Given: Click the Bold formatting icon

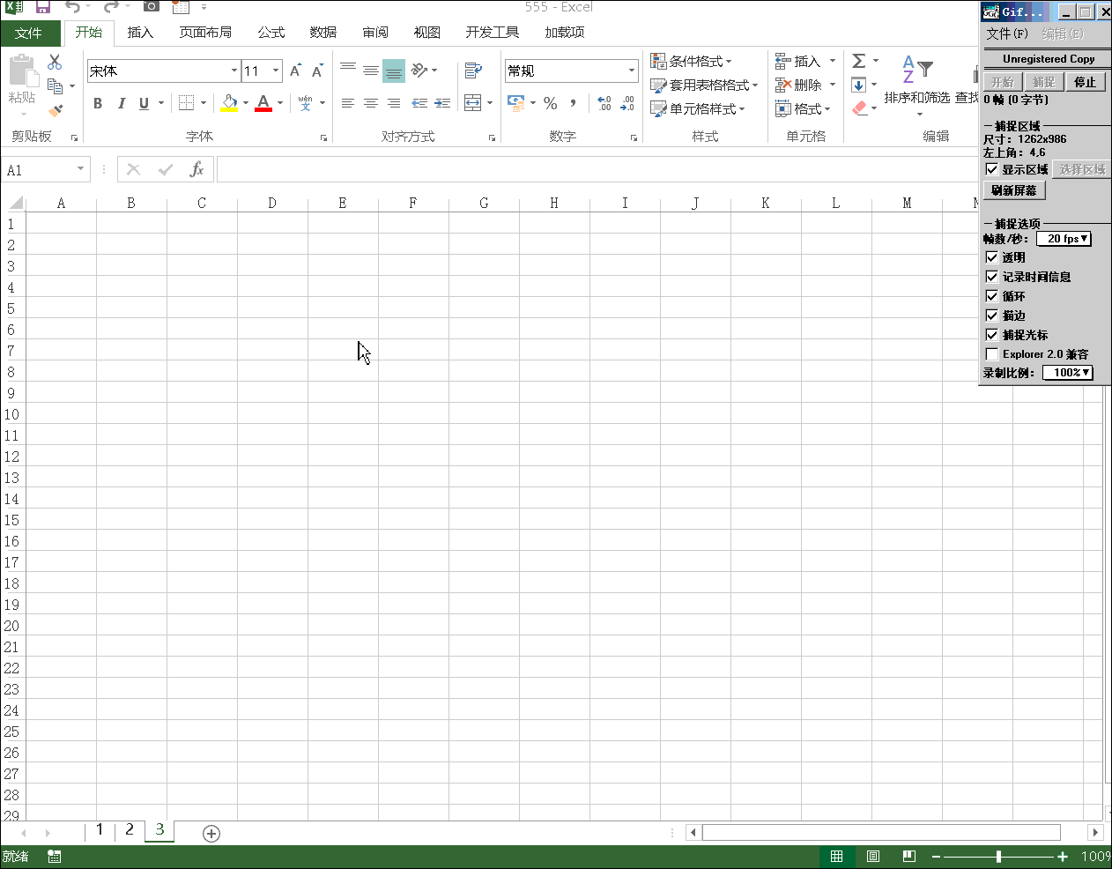Looking at the screenshot, I should [98, 103].
